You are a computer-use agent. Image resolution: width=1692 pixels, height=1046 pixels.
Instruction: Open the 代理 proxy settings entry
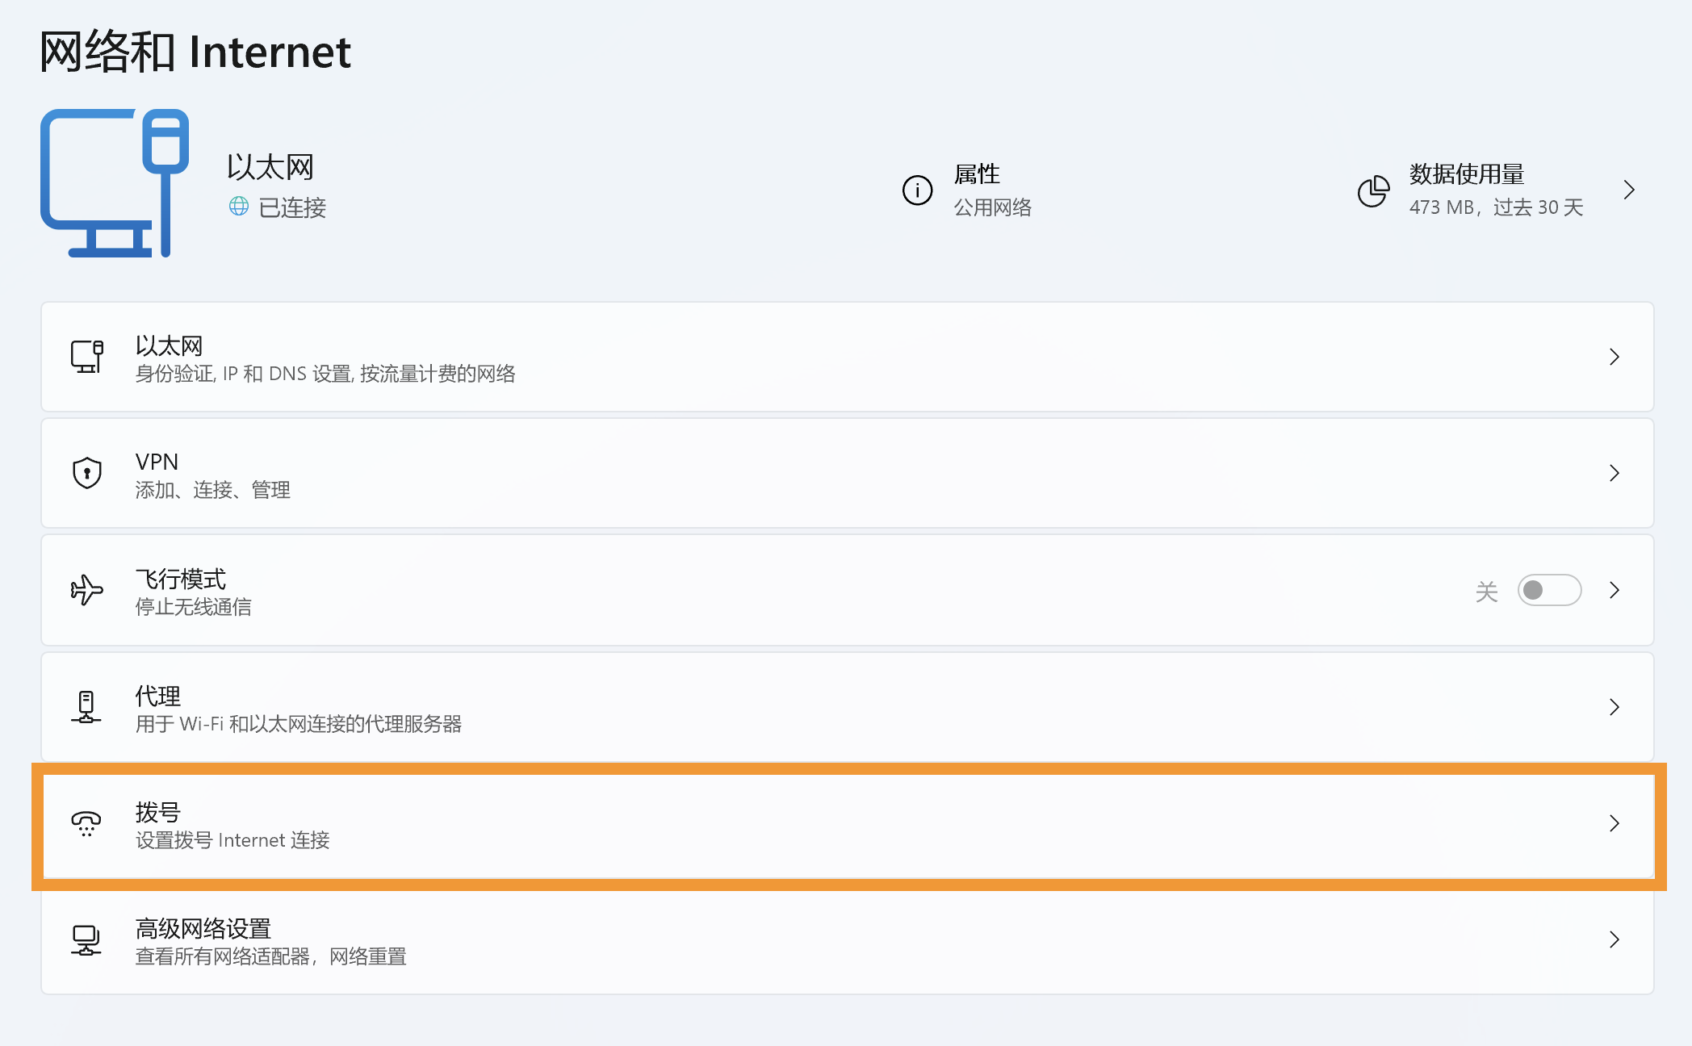(x=848, y=707)
